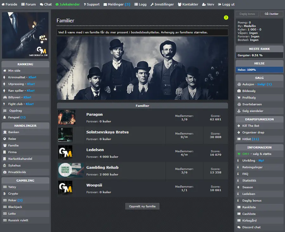
Task: Click the Reise globe icon
Action: pyautogui.click(x=5, y=139)
